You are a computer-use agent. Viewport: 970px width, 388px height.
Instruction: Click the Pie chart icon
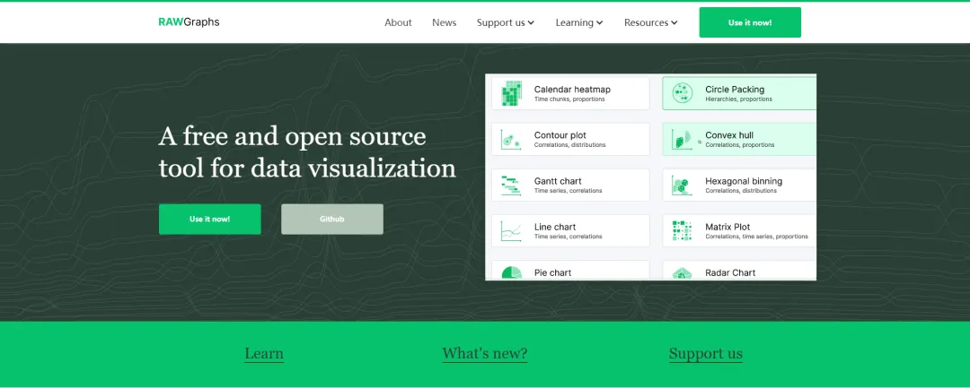511,272
